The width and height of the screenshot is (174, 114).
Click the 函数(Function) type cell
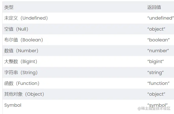(x=22, y=83)
